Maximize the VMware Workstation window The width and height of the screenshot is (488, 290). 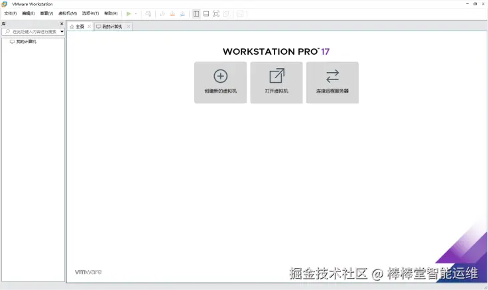pyautogui.click(x=475, y=4)
